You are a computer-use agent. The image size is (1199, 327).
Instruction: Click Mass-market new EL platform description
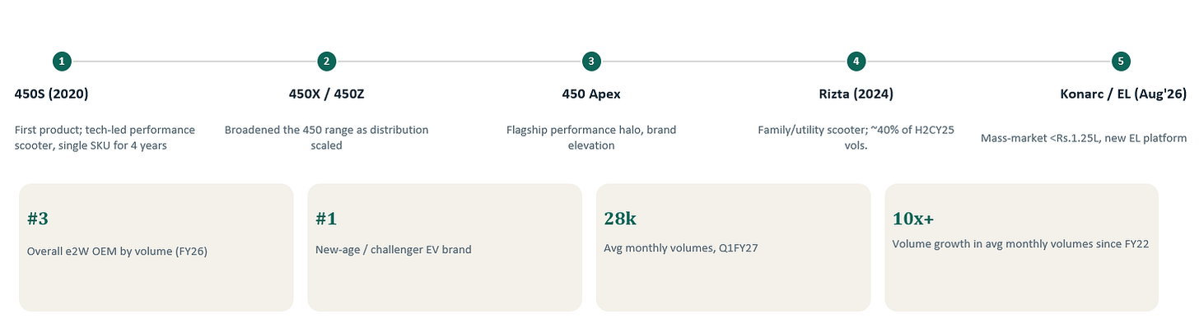(x=1084, y=138)
